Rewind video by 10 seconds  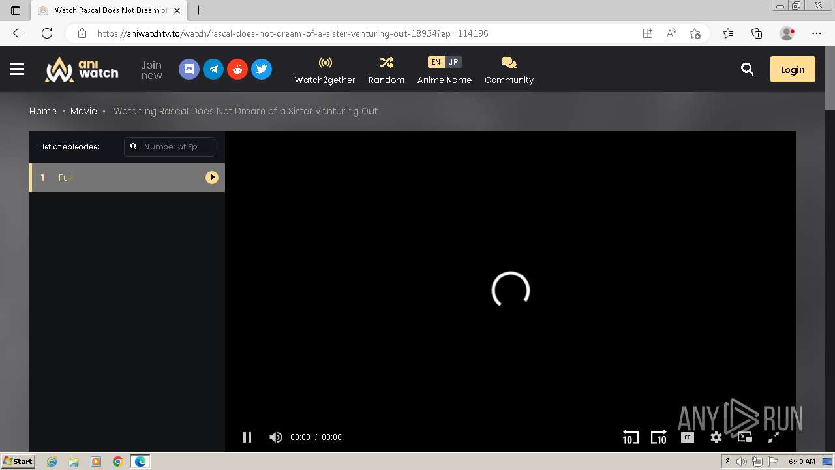click(631, 437)
